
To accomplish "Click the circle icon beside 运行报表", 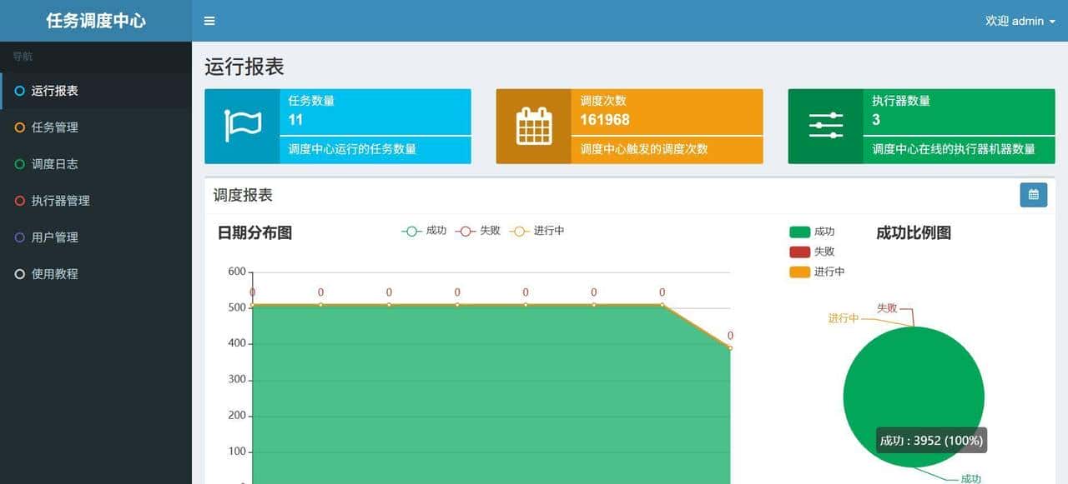I will tap(18, 90).
